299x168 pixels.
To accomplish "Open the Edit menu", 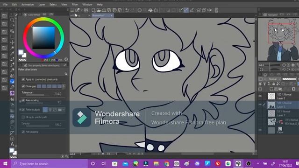I will (14, 4).
